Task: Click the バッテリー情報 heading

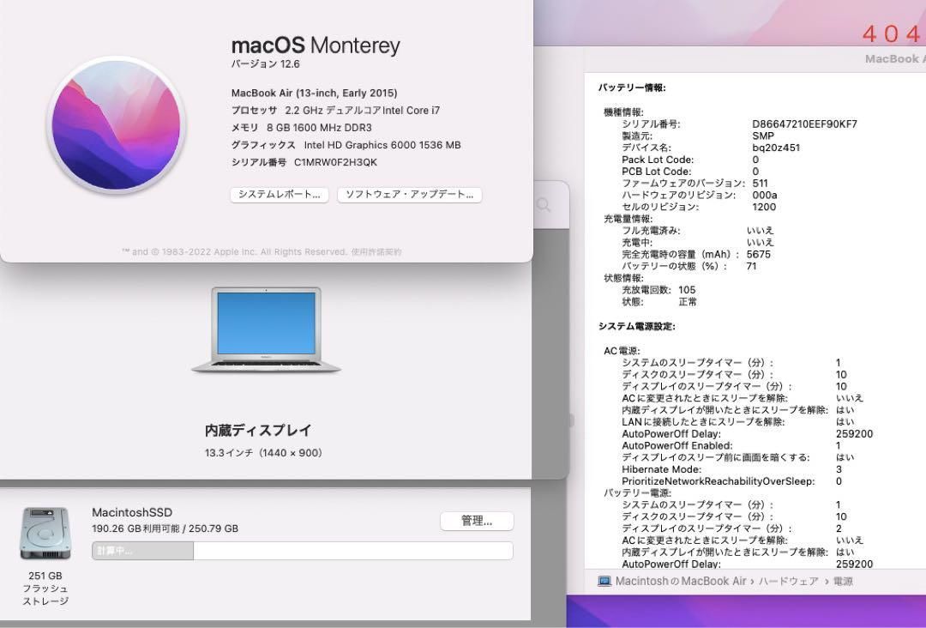Action: pos(632,88)
